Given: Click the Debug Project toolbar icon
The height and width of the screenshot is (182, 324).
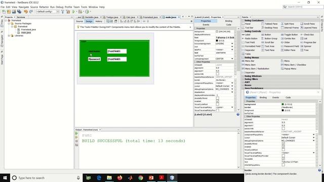Looking at the screenshot, I should [x=80, y=12].
